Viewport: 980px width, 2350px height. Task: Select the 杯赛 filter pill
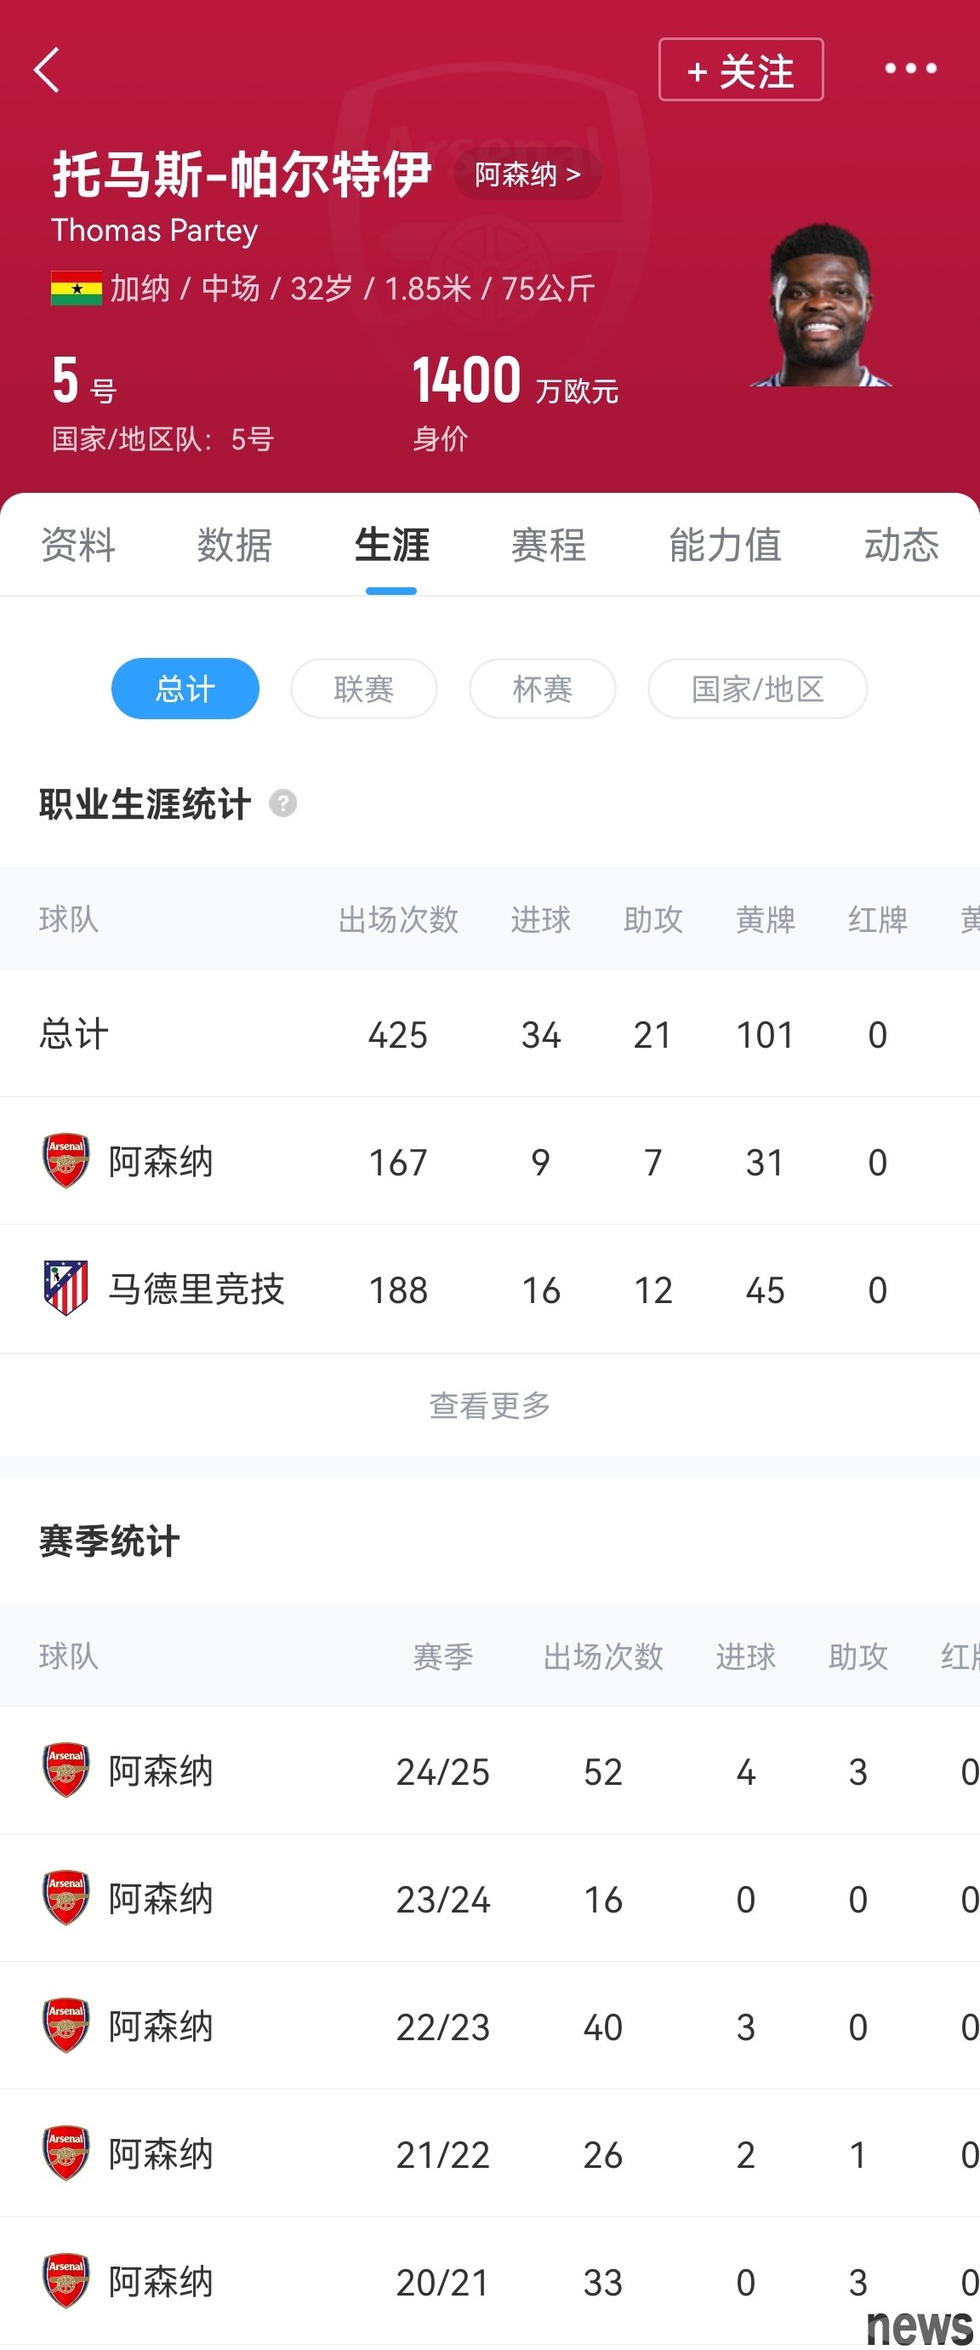click(543, 688)
